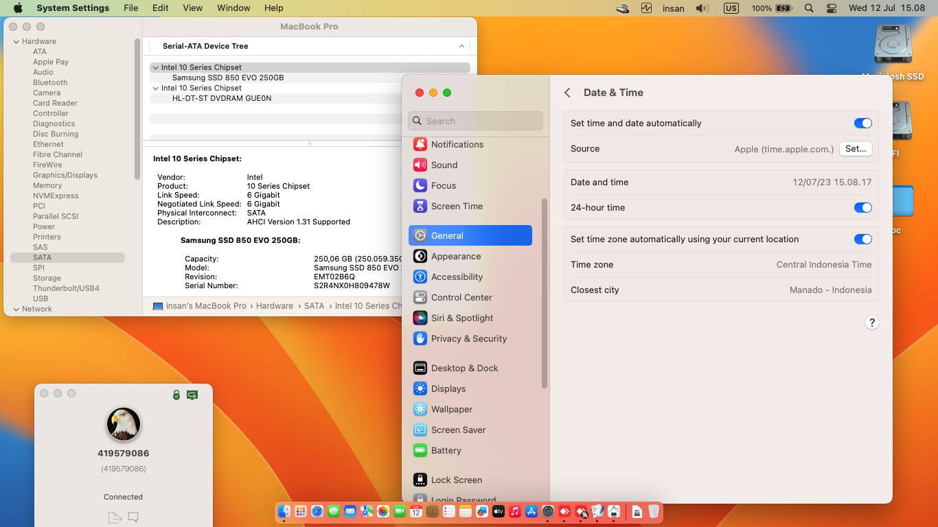The width and height of the screenshot is (938, 527).
Task: Collapse the Hardware tree section
Action: [x=16, y=41]
